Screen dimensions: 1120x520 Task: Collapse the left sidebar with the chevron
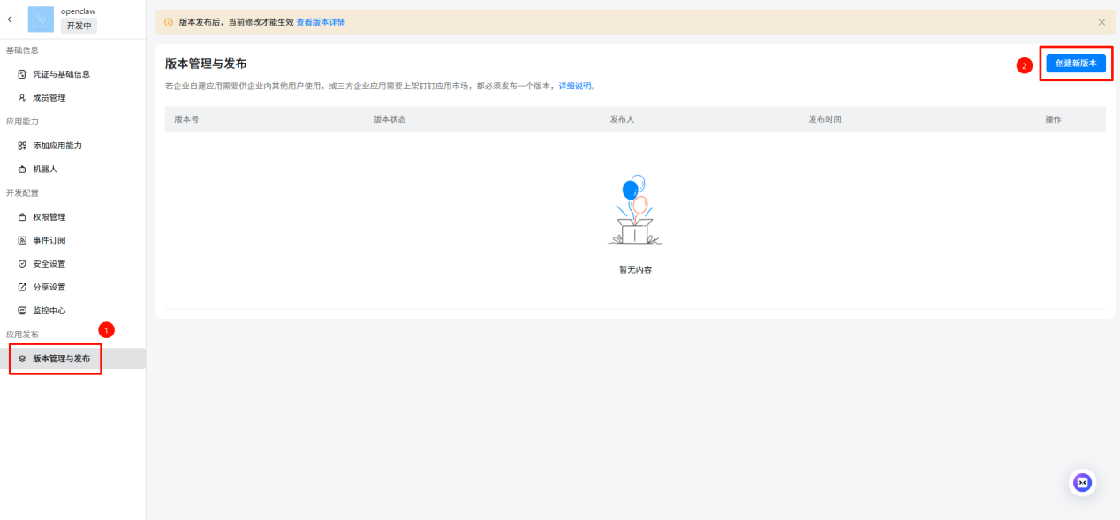click(x=9, y=19)
